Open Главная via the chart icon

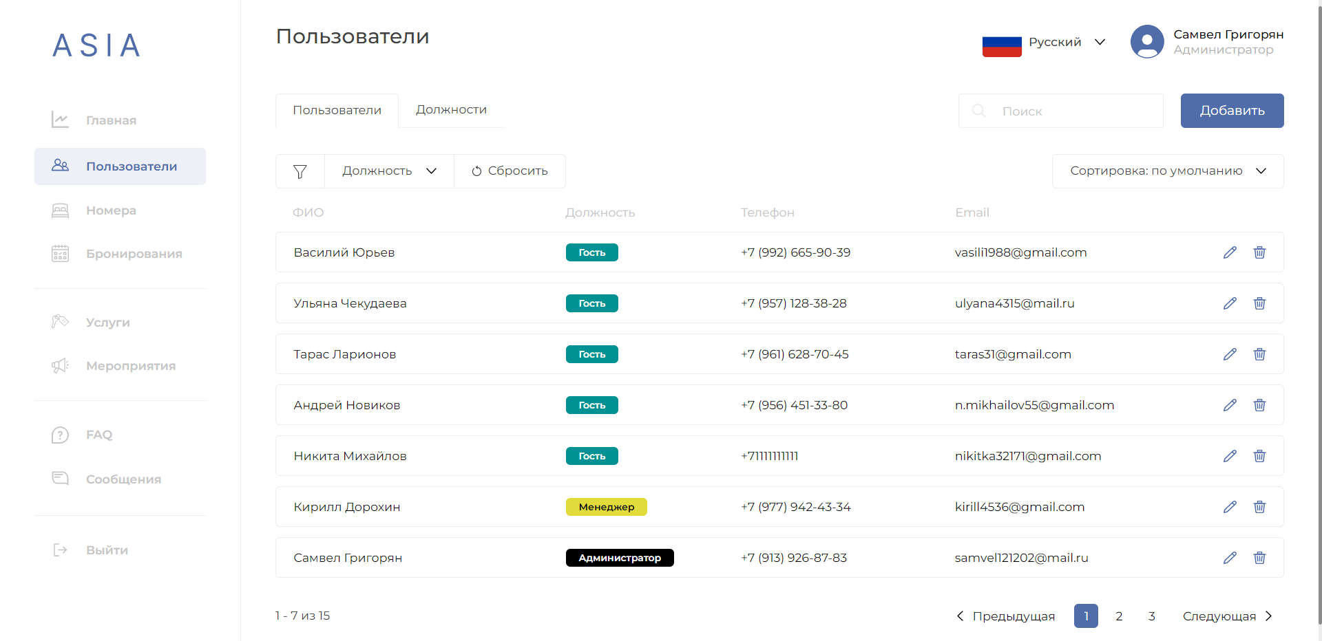click(61, 120)
